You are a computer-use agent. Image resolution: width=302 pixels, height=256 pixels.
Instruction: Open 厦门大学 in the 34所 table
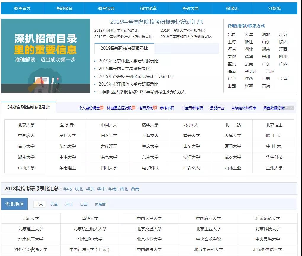tap(233, 146)
